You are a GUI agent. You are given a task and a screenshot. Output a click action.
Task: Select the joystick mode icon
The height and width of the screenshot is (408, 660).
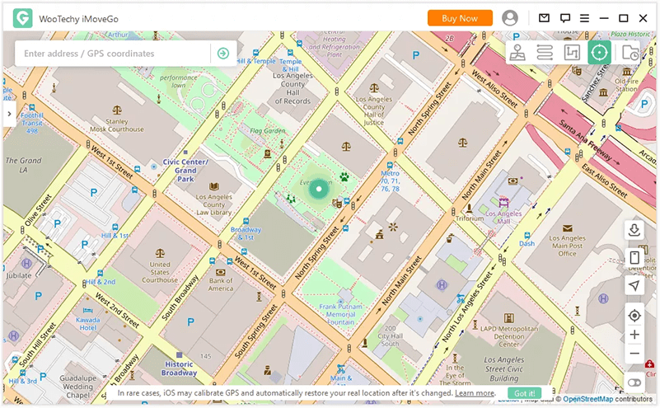pyautogui.click(x=517, y=53)
